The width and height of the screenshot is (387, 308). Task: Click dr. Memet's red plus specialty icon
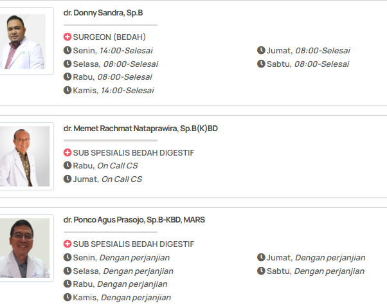(x=67, y=153)
